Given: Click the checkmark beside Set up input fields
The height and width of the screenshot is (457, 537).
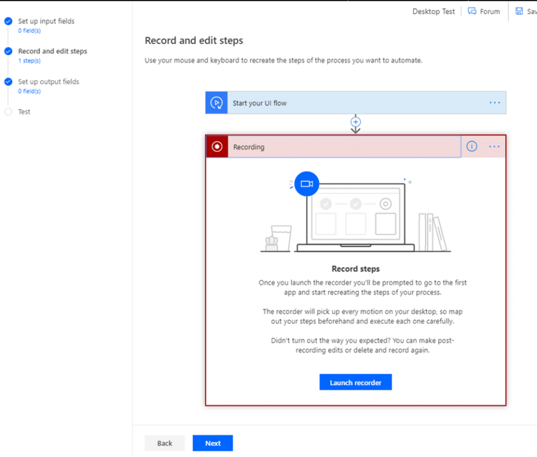Looking at the screenshot, I should coord(8,21).
